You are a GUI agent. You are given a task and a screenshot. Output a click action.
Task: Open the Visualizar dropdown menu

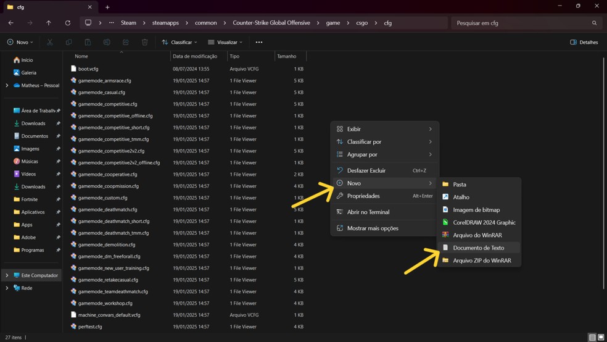point(225,43)
